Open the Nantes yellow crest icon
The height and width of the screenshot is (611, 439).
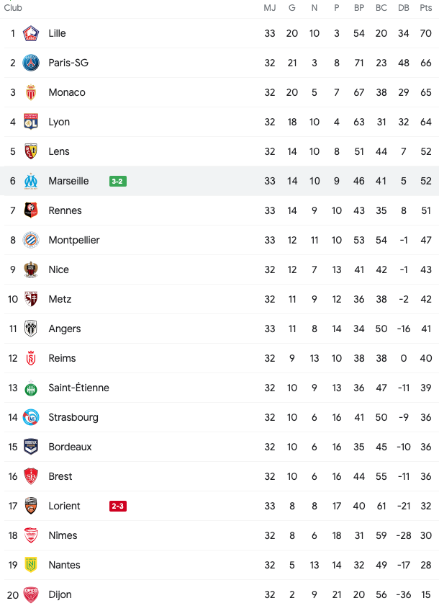pyautogui.click(x=31, y=565)
